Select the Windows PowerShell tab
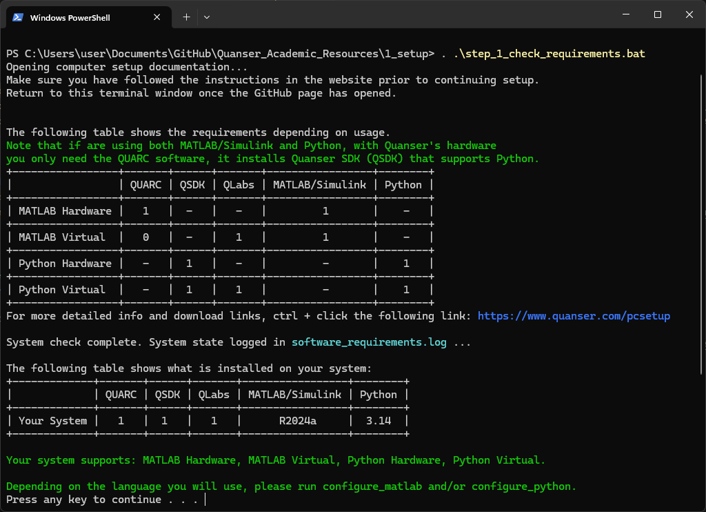This screenshot has width=706, height=512. click(89, 17)
